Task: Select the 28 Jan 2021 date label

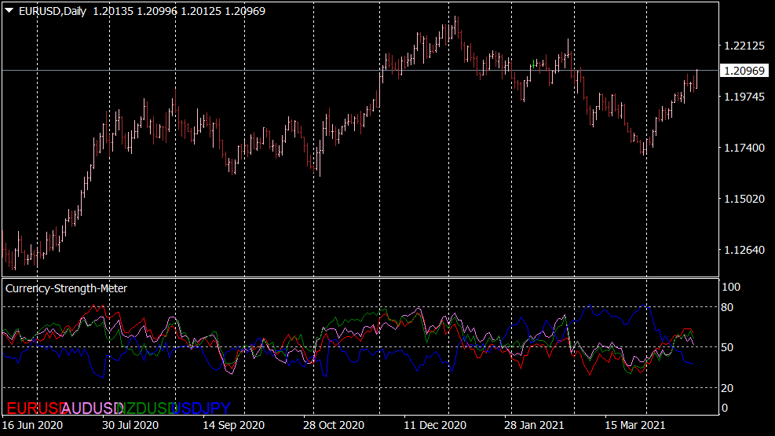Action: pyautogui.click(x=535, y=425)
